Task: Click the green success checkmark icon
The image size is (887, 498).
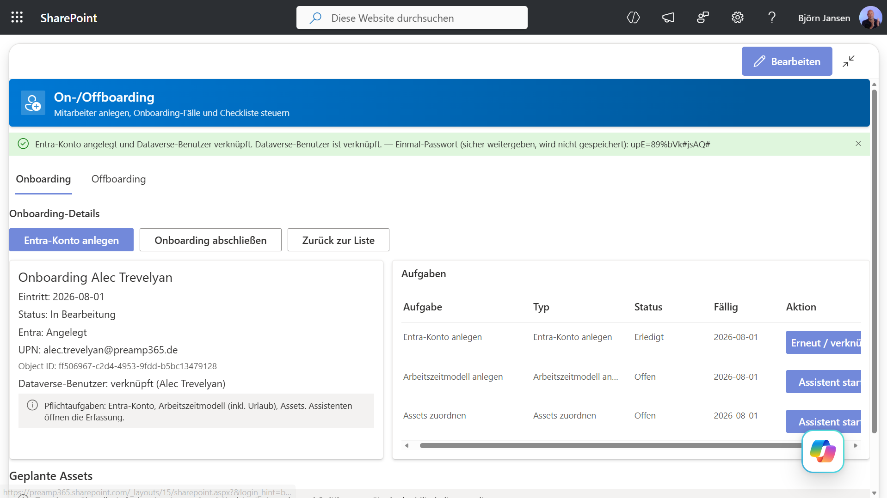Action: pos(23,144)
